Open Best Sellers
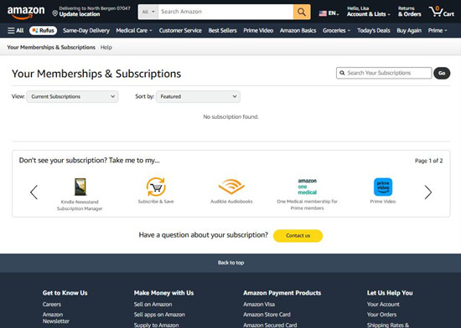The width and height of the screenshot is (461, 328). click(223, 30)
